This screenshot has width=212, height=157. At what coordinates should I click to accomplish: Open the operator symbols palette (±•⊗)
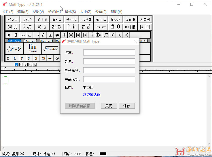pyautogui.click(x=57, y=20)
